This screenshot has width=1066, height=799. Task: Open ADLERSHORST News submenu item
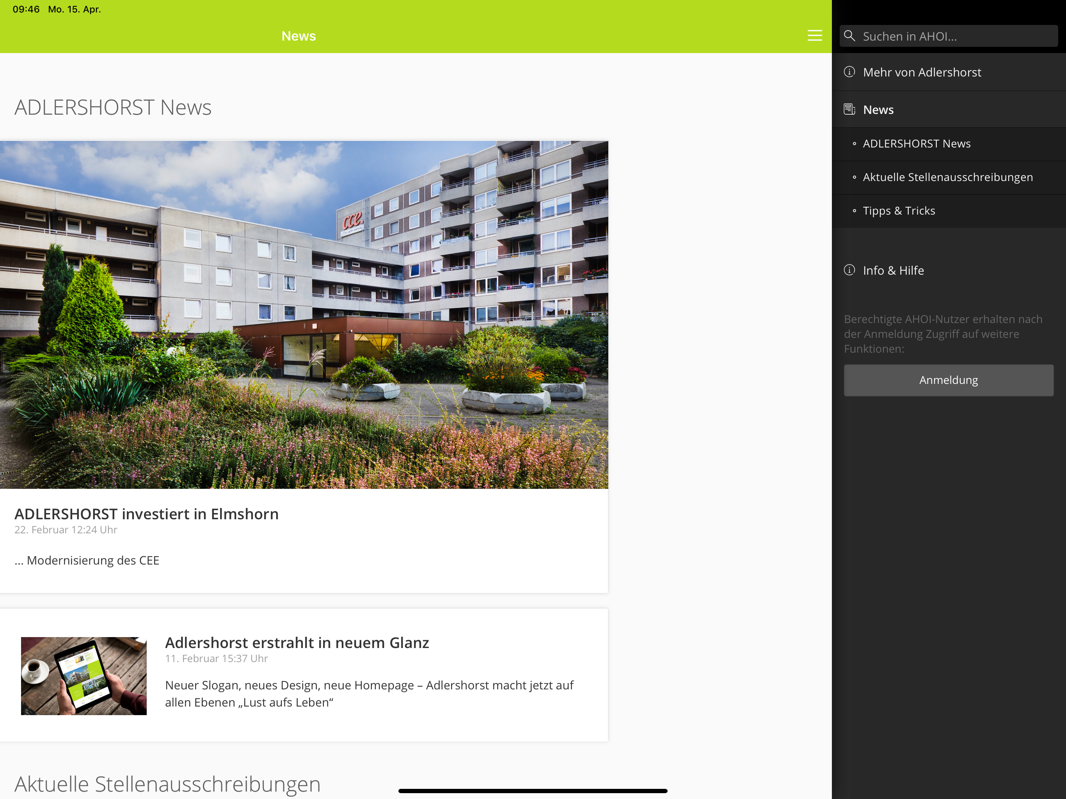(x=949, y=144)
